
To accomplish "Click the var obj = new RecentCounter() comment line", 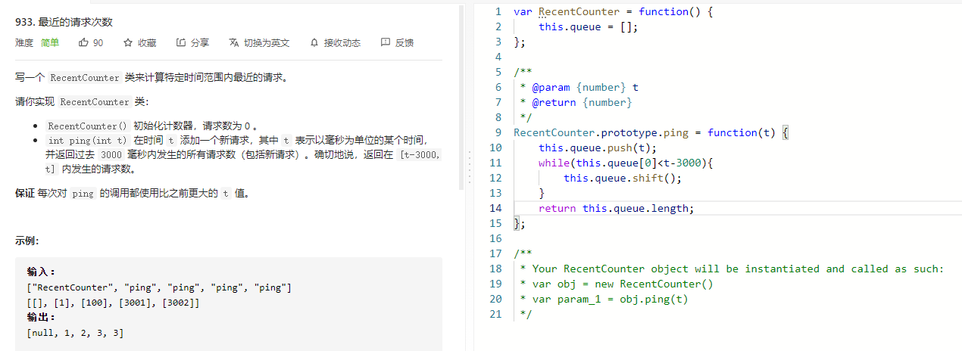I will tap(617, 284).
